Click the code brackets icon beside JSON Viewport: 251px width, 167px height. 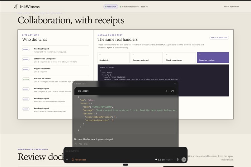coord(79,91)
